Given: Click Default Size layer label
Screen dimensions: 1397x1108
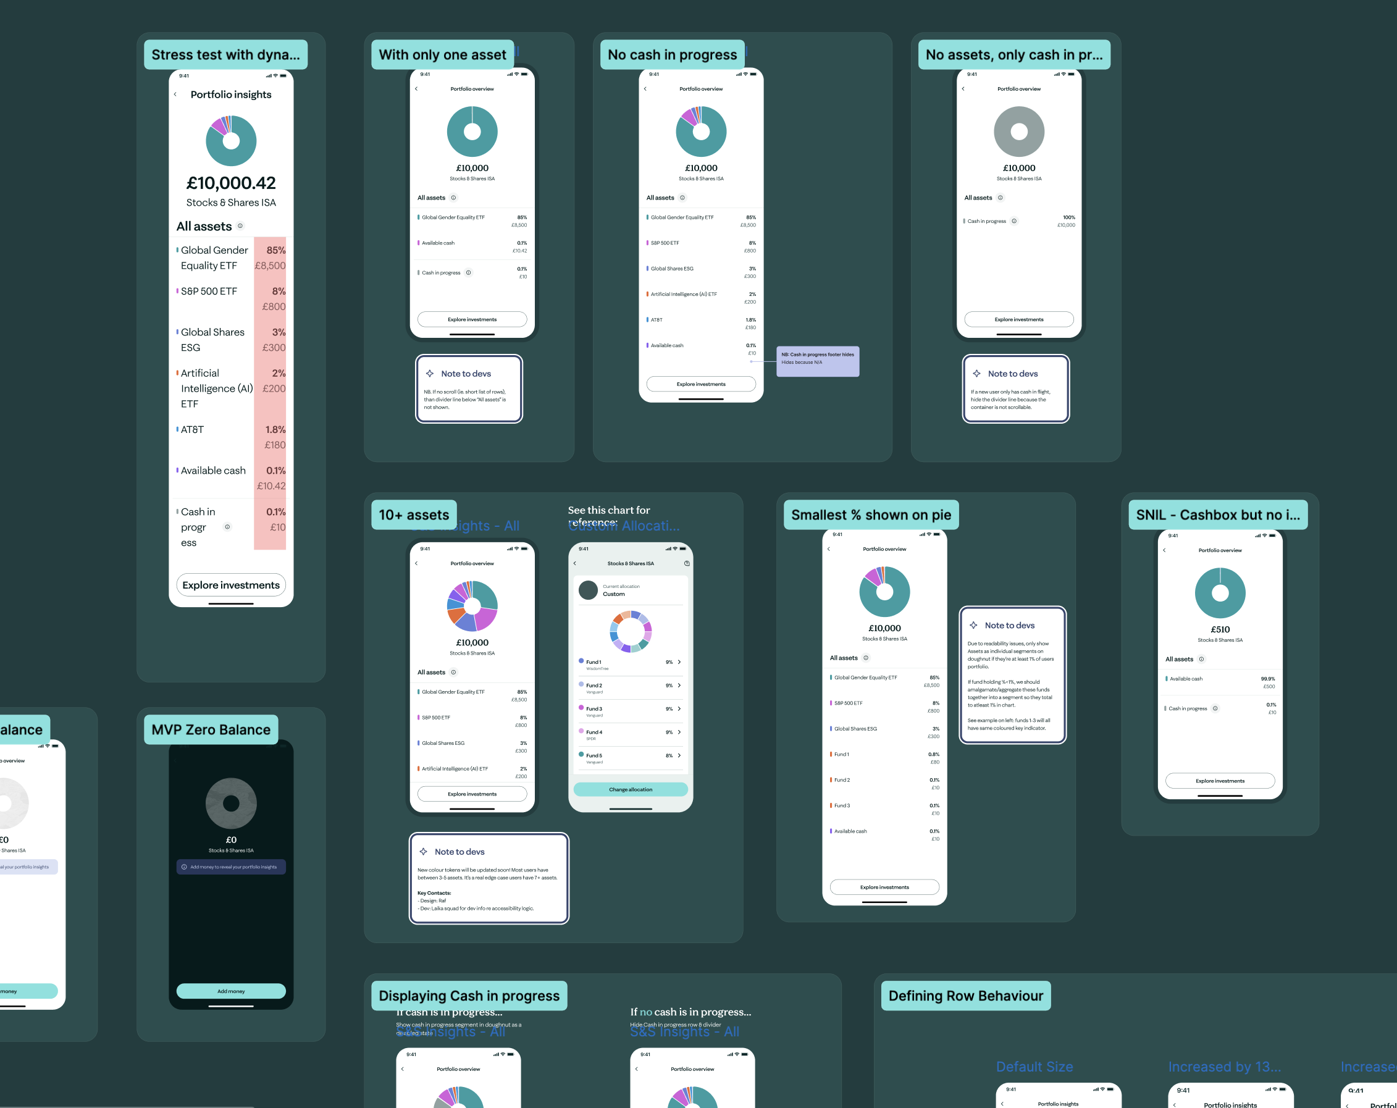Looking at the screenshot, I should (x=1035, y=1067).
